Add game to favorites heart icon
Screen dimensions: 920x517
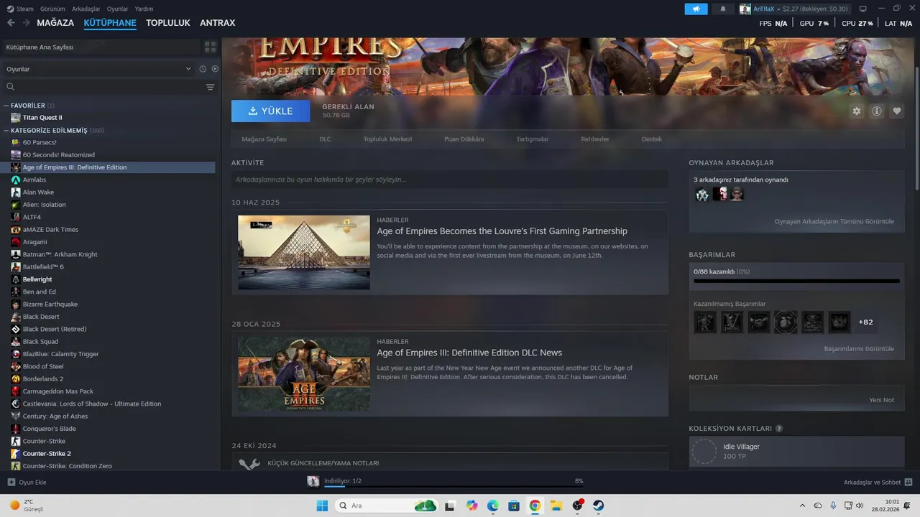[x=896, y=111]
